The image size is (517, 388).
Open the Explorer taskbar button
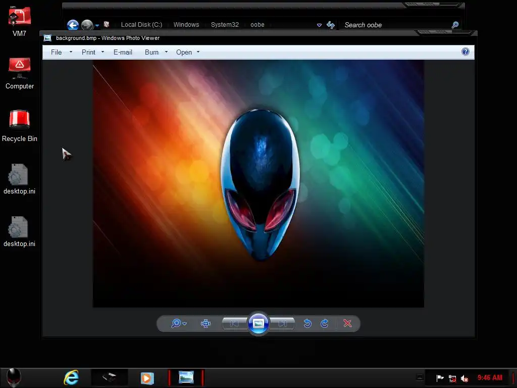[109, 377]
